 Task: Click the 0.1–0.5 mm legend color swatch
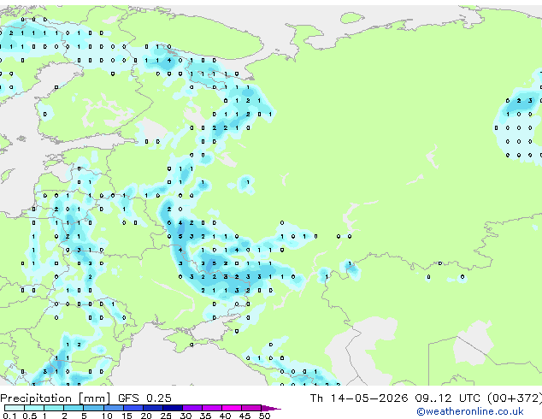pos(15,408)
